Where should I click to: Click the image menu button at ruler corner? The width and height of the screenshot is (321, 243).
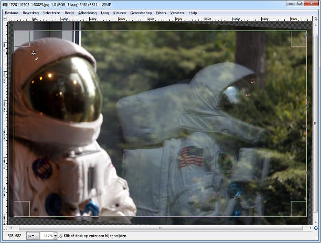point(5,19)
